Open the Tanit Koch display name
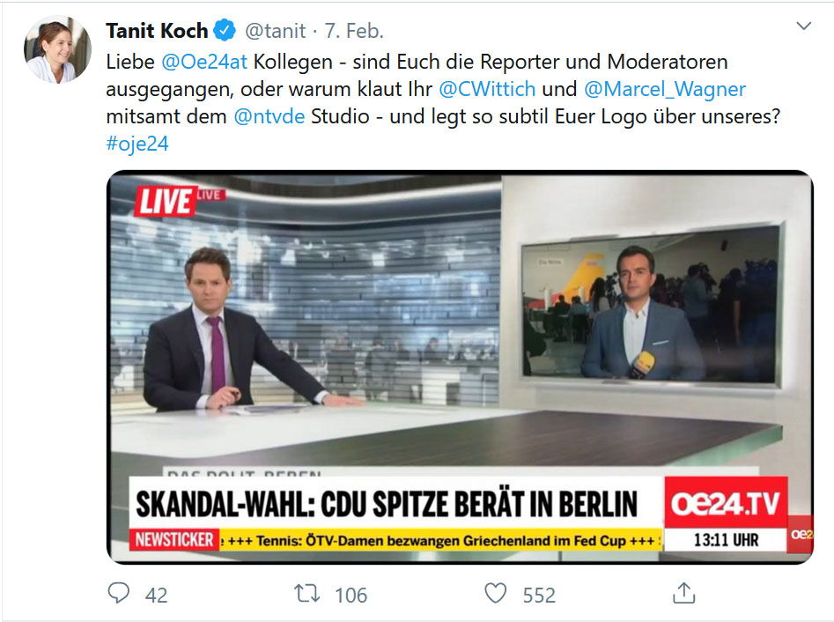Screen dimensions: 834x622 point(157,31)
